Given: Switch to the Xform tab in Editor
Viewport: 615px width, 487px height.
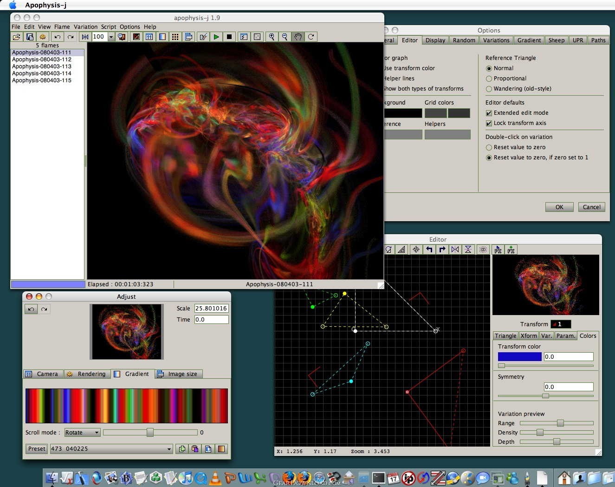Looking at the screenshot, I should (x=529, y=336).
